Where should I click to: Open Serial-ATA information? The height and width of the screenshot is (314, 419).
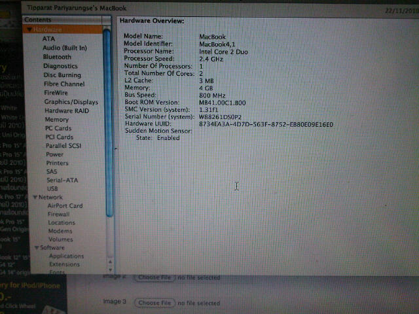(62, 181)
